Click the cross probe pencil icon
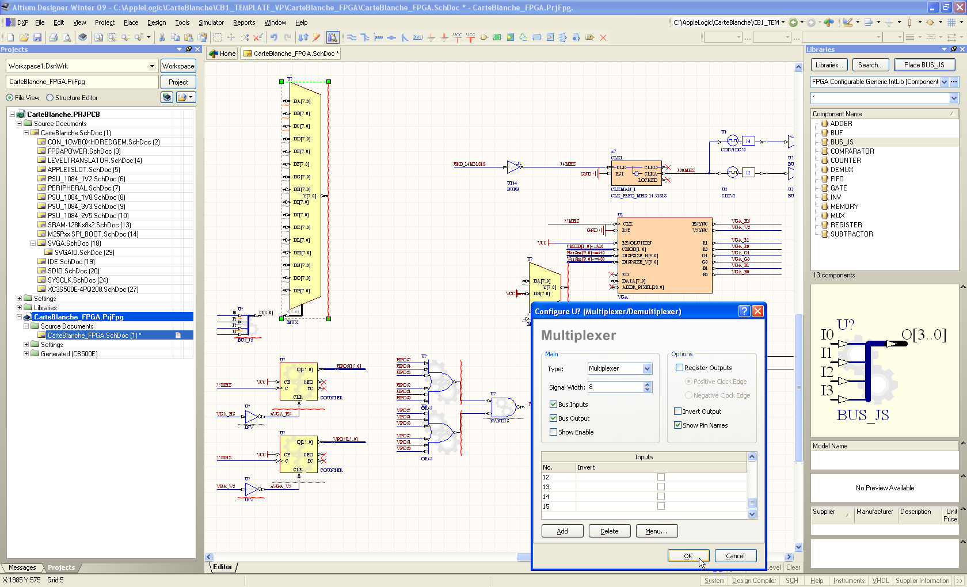The width and height of the screenshot is (967, 587). [x=317, y=37]
